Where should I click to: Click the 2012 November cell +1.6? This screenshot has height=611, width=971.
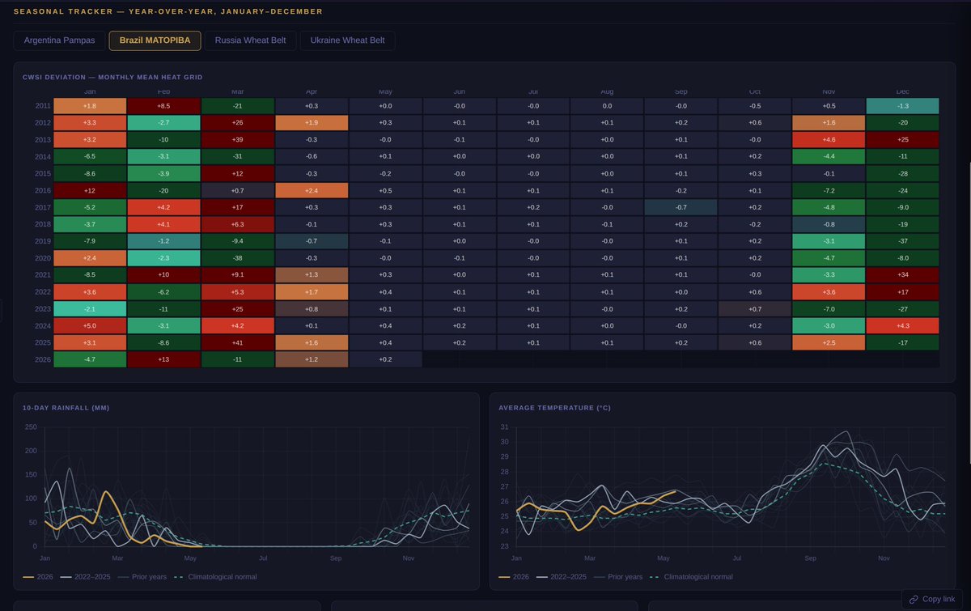[x=829, y=123]
